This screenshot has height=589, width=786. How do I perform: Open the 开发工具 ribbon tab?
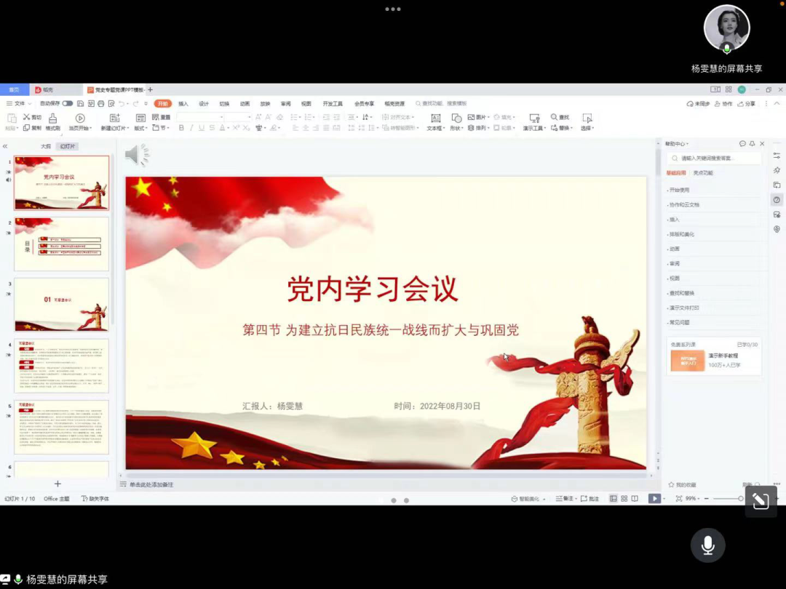pos(333,104)
